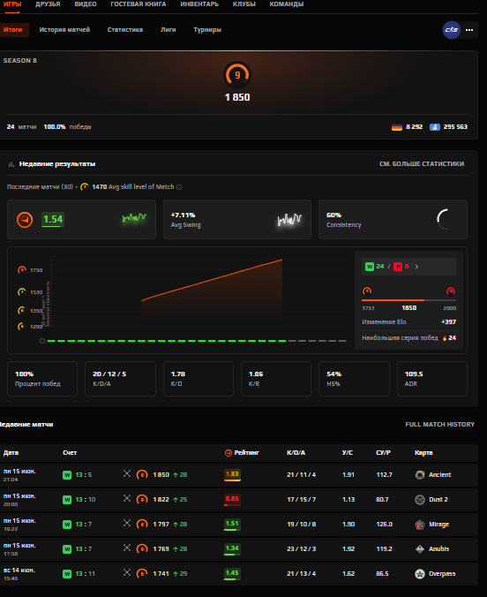Open the Ancient match row 13:5
Viewport: 487px width, 597px height.
[x=239, y=475]
